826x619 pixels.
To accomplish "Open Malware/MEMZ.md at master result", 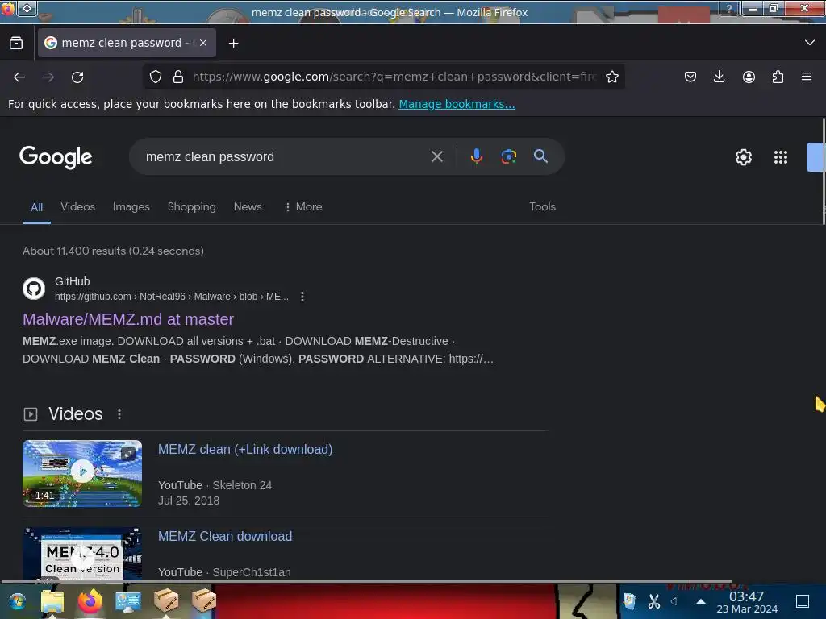I will 128,319.
